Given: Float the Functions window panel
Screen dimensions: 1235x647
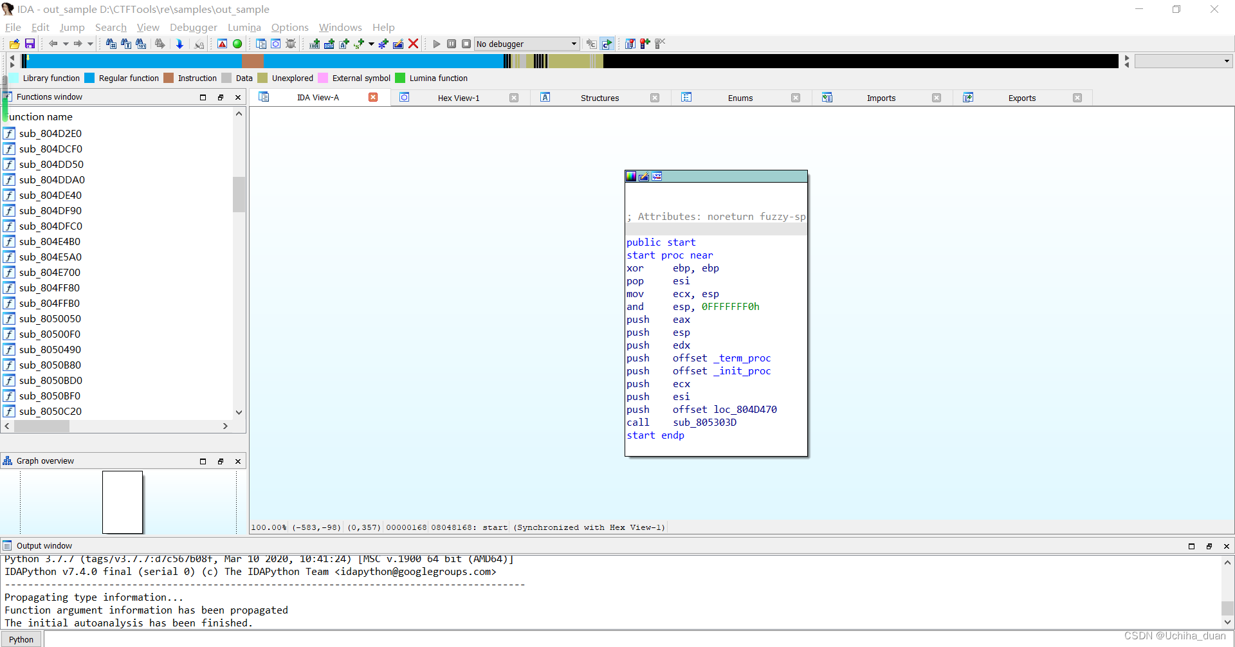Looking at the screenshot, I should [x=221, y=97].
